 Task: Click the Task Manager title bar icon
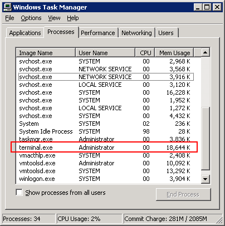coord(8,7)
